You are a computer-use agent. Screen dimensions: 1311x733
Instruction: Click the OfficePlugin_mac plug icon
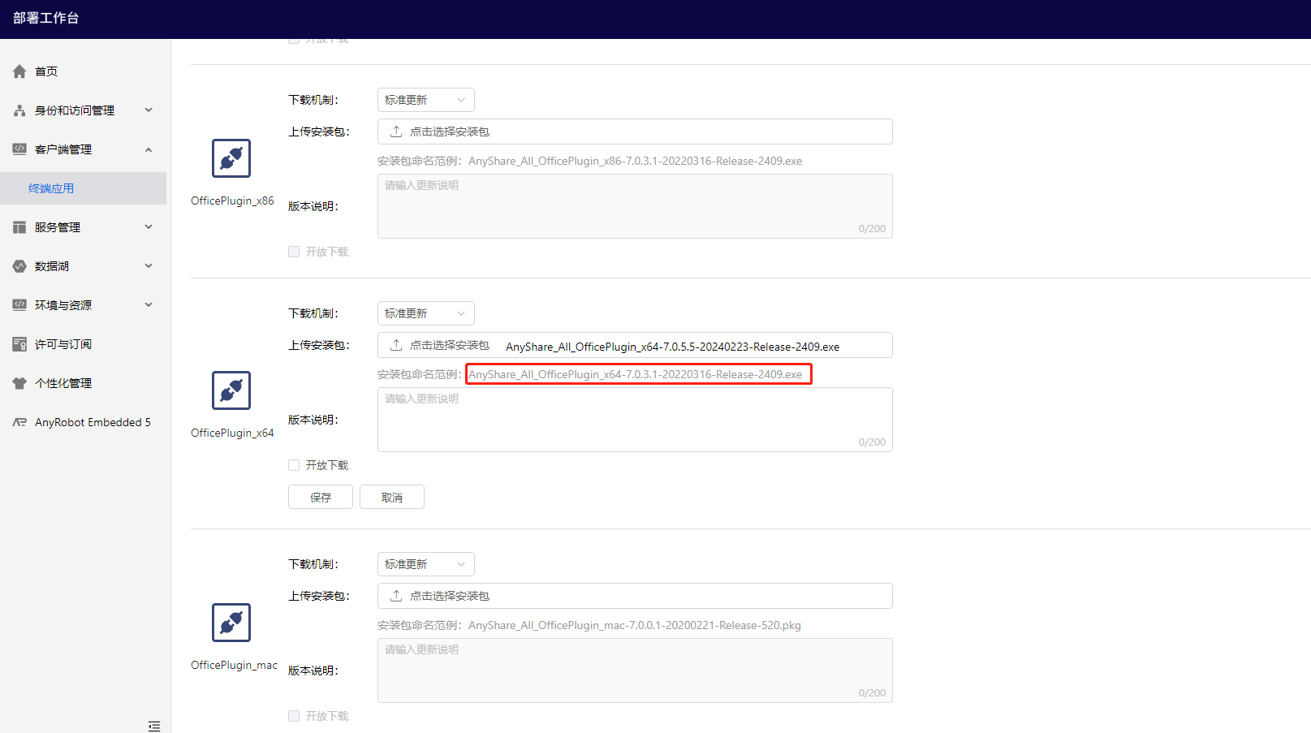(x=231, y=623)
